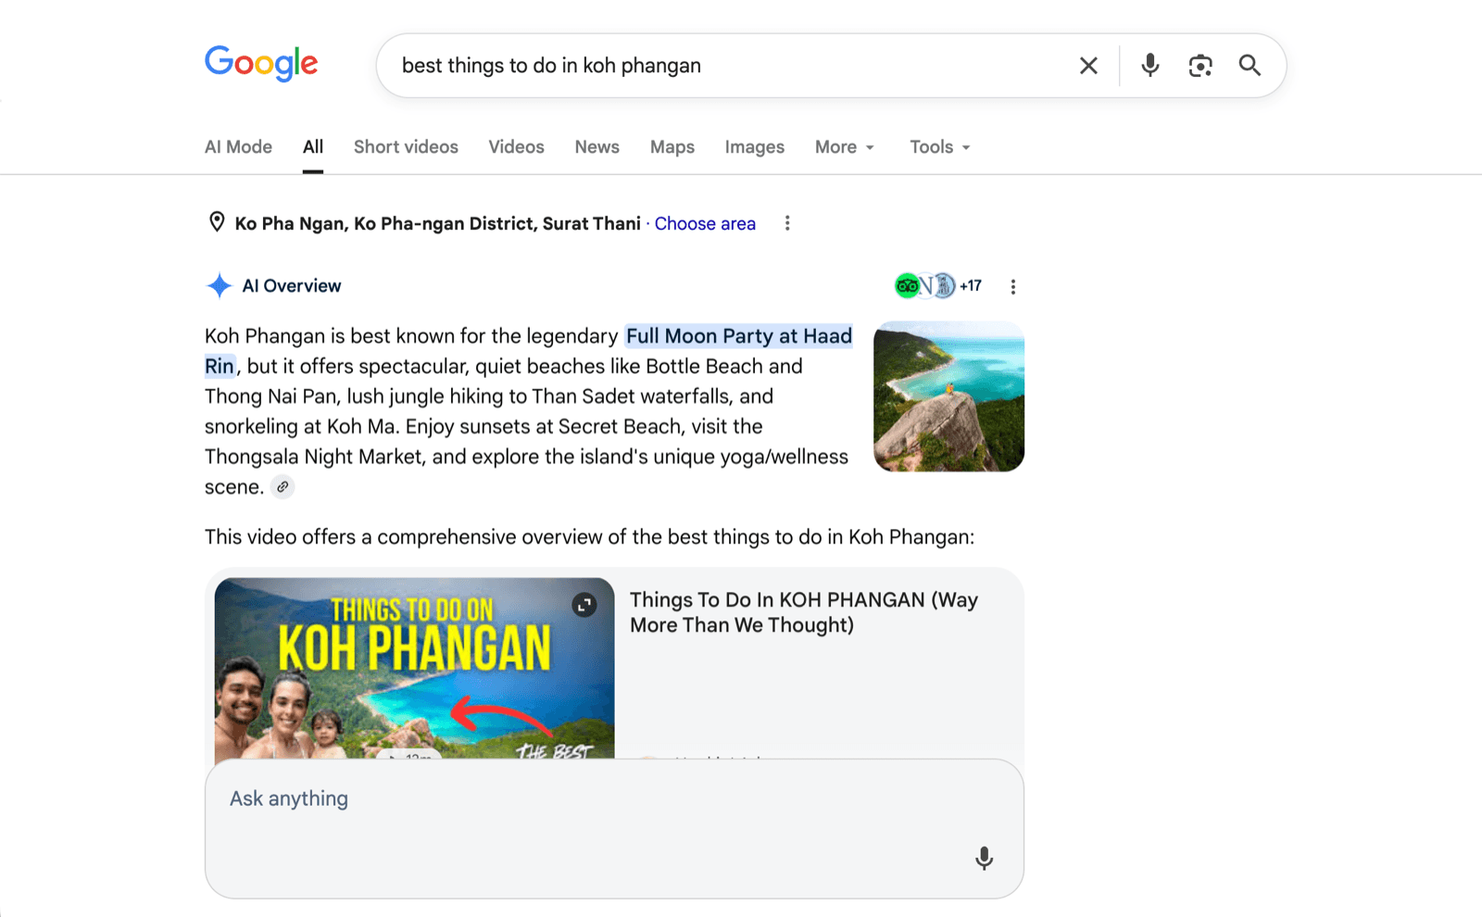Select the All results tab
The height and width of the screenshot is (917, 1482).
tap(313, 147)
